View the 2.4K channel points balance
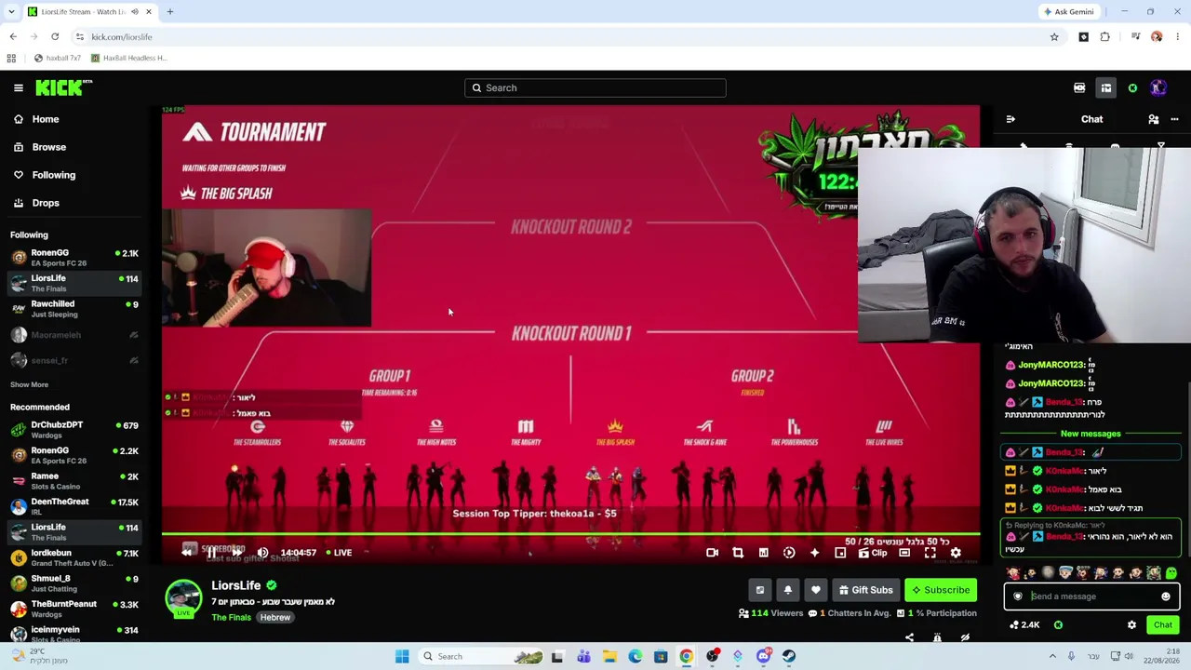 tap(1024, 625)
